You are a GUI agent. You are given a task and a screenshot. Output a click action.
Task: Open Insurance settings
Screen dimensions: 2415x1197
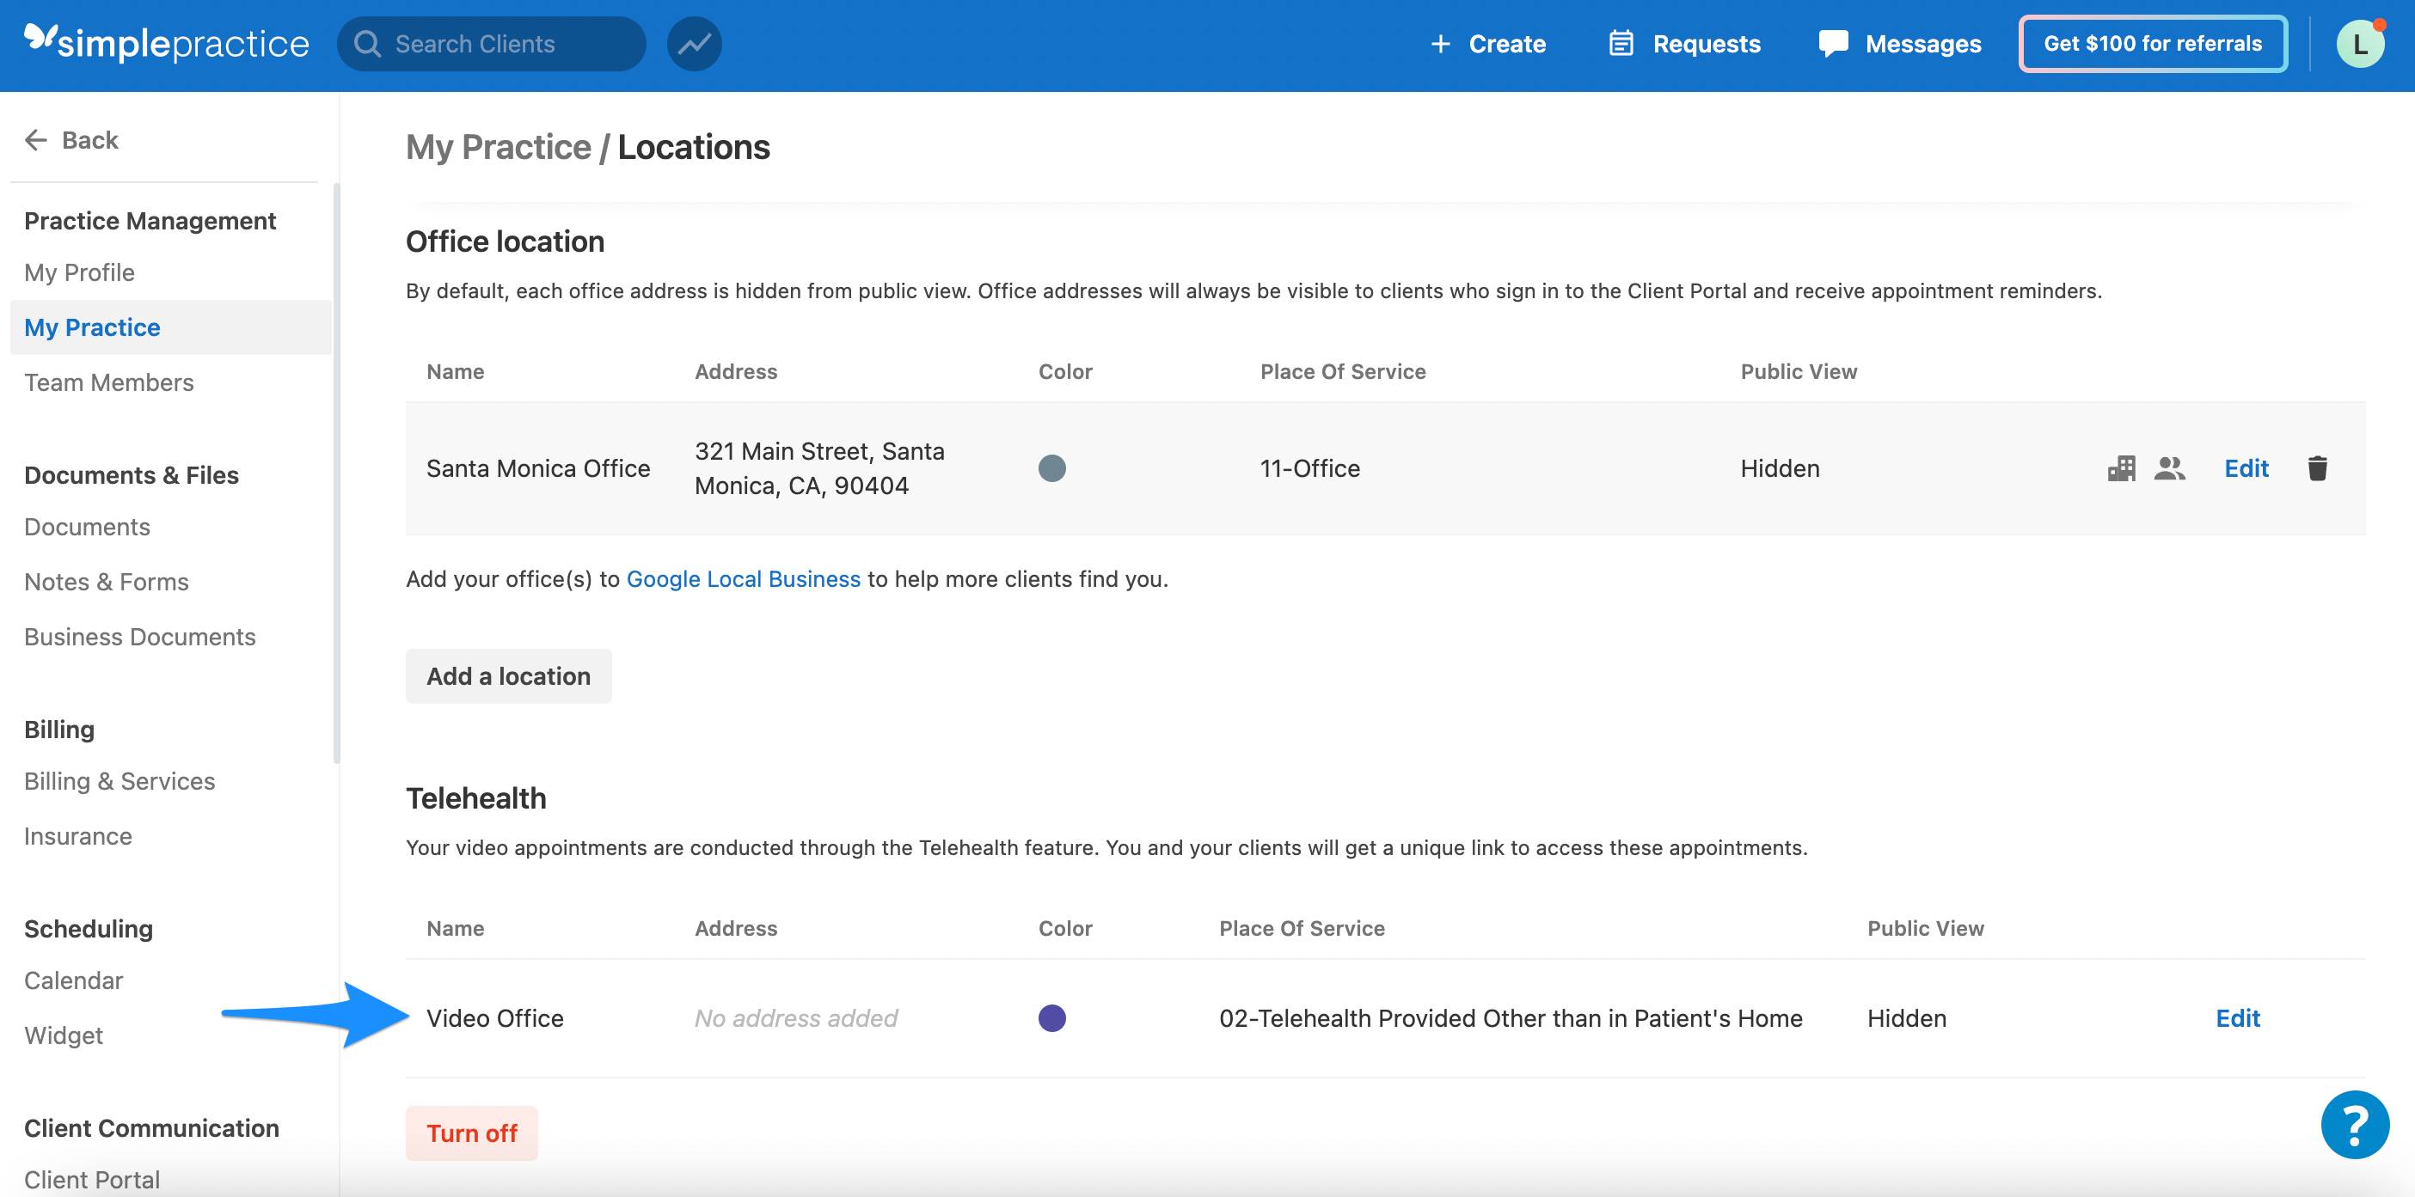click(78, 836)
